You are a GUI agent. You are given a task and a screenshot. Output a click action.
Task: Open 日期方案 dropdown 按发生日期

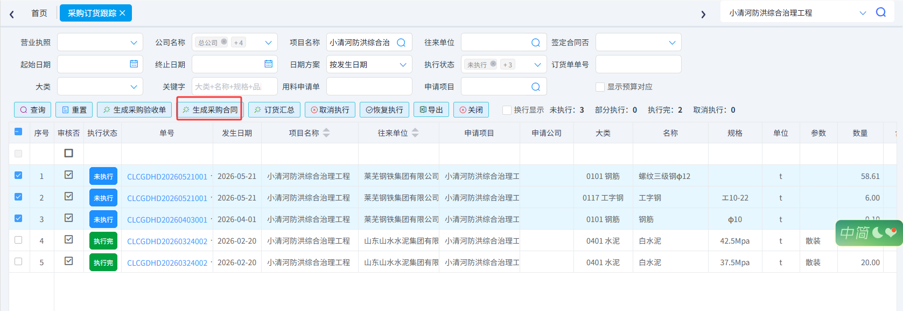click(369, 65)
